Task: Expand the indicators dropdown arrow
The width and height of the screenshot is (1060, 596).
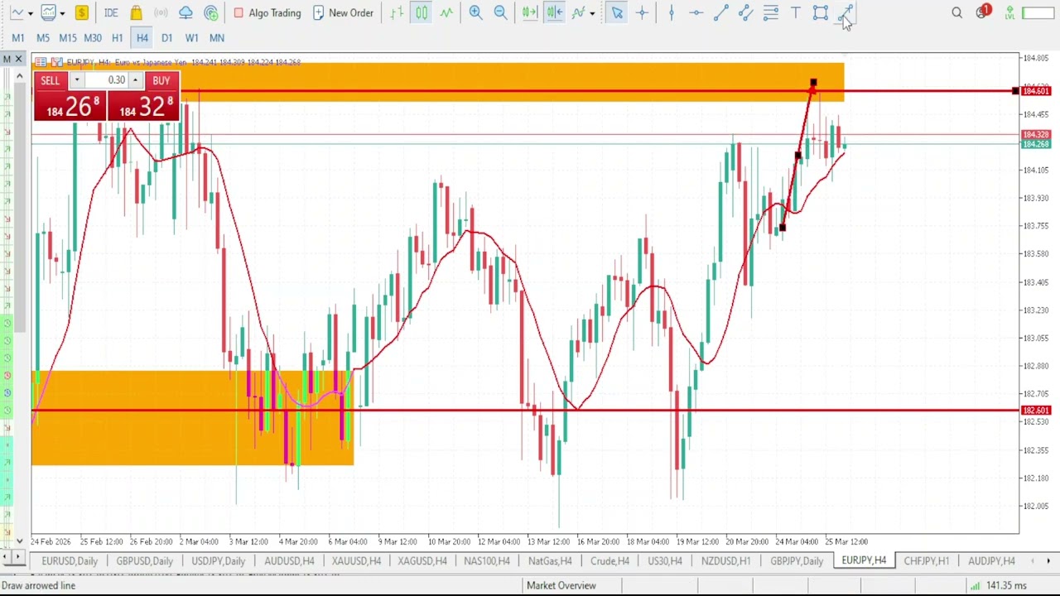Action: coord(592,13)
